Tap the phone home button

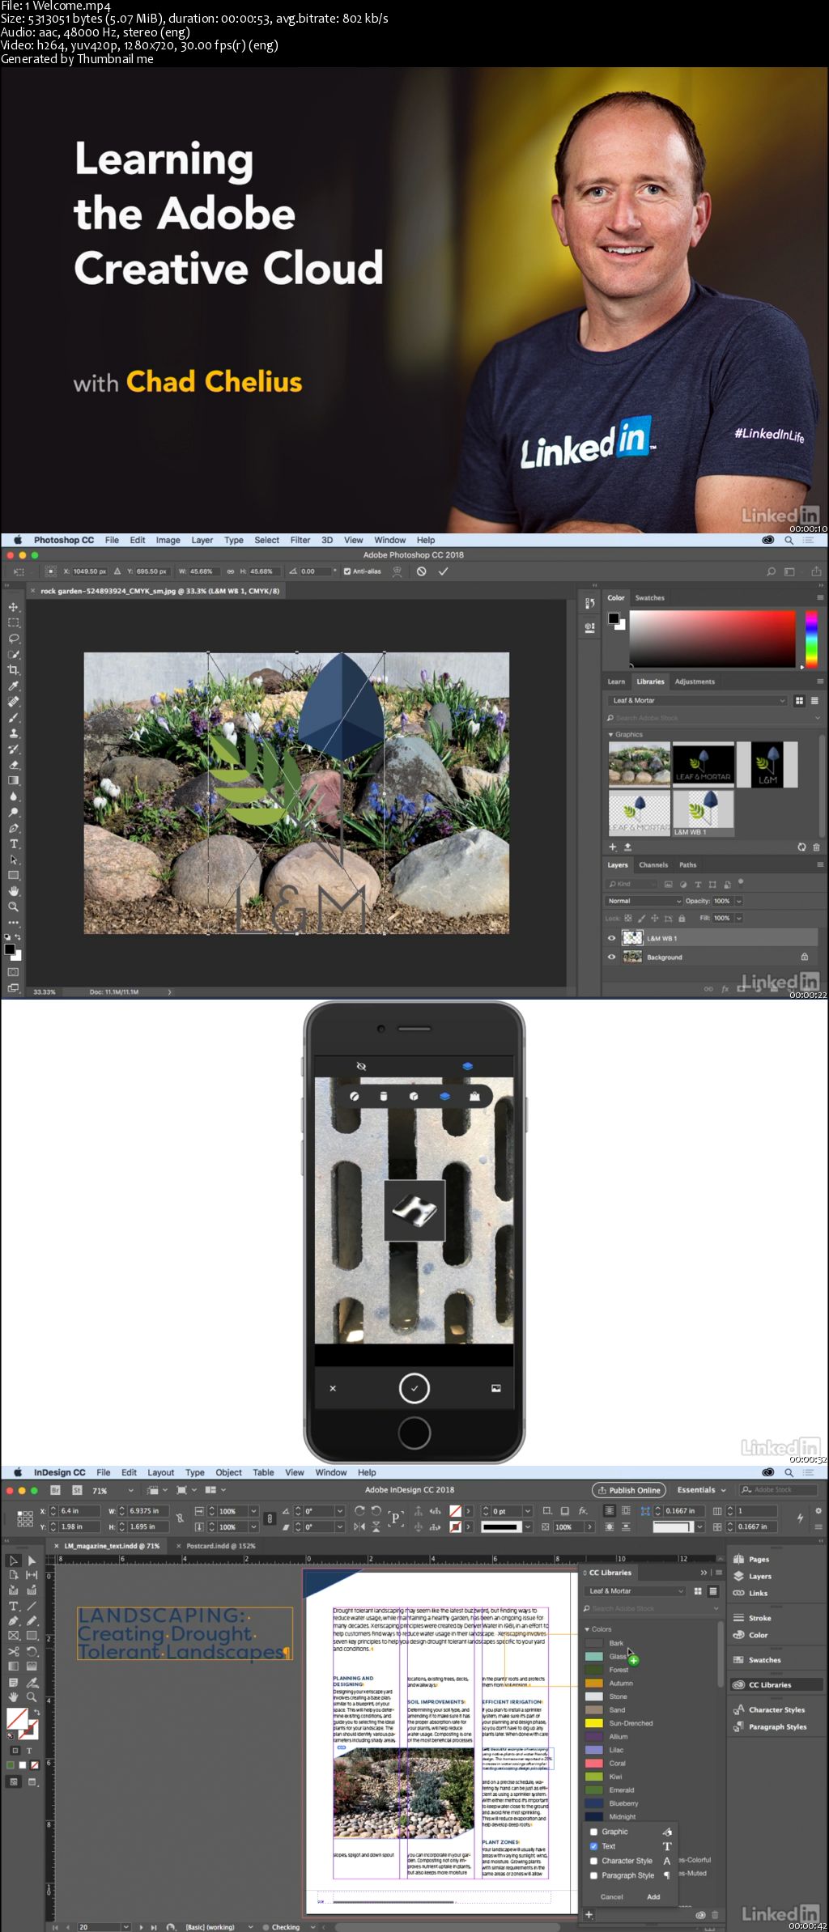[x=414, y=1433]
